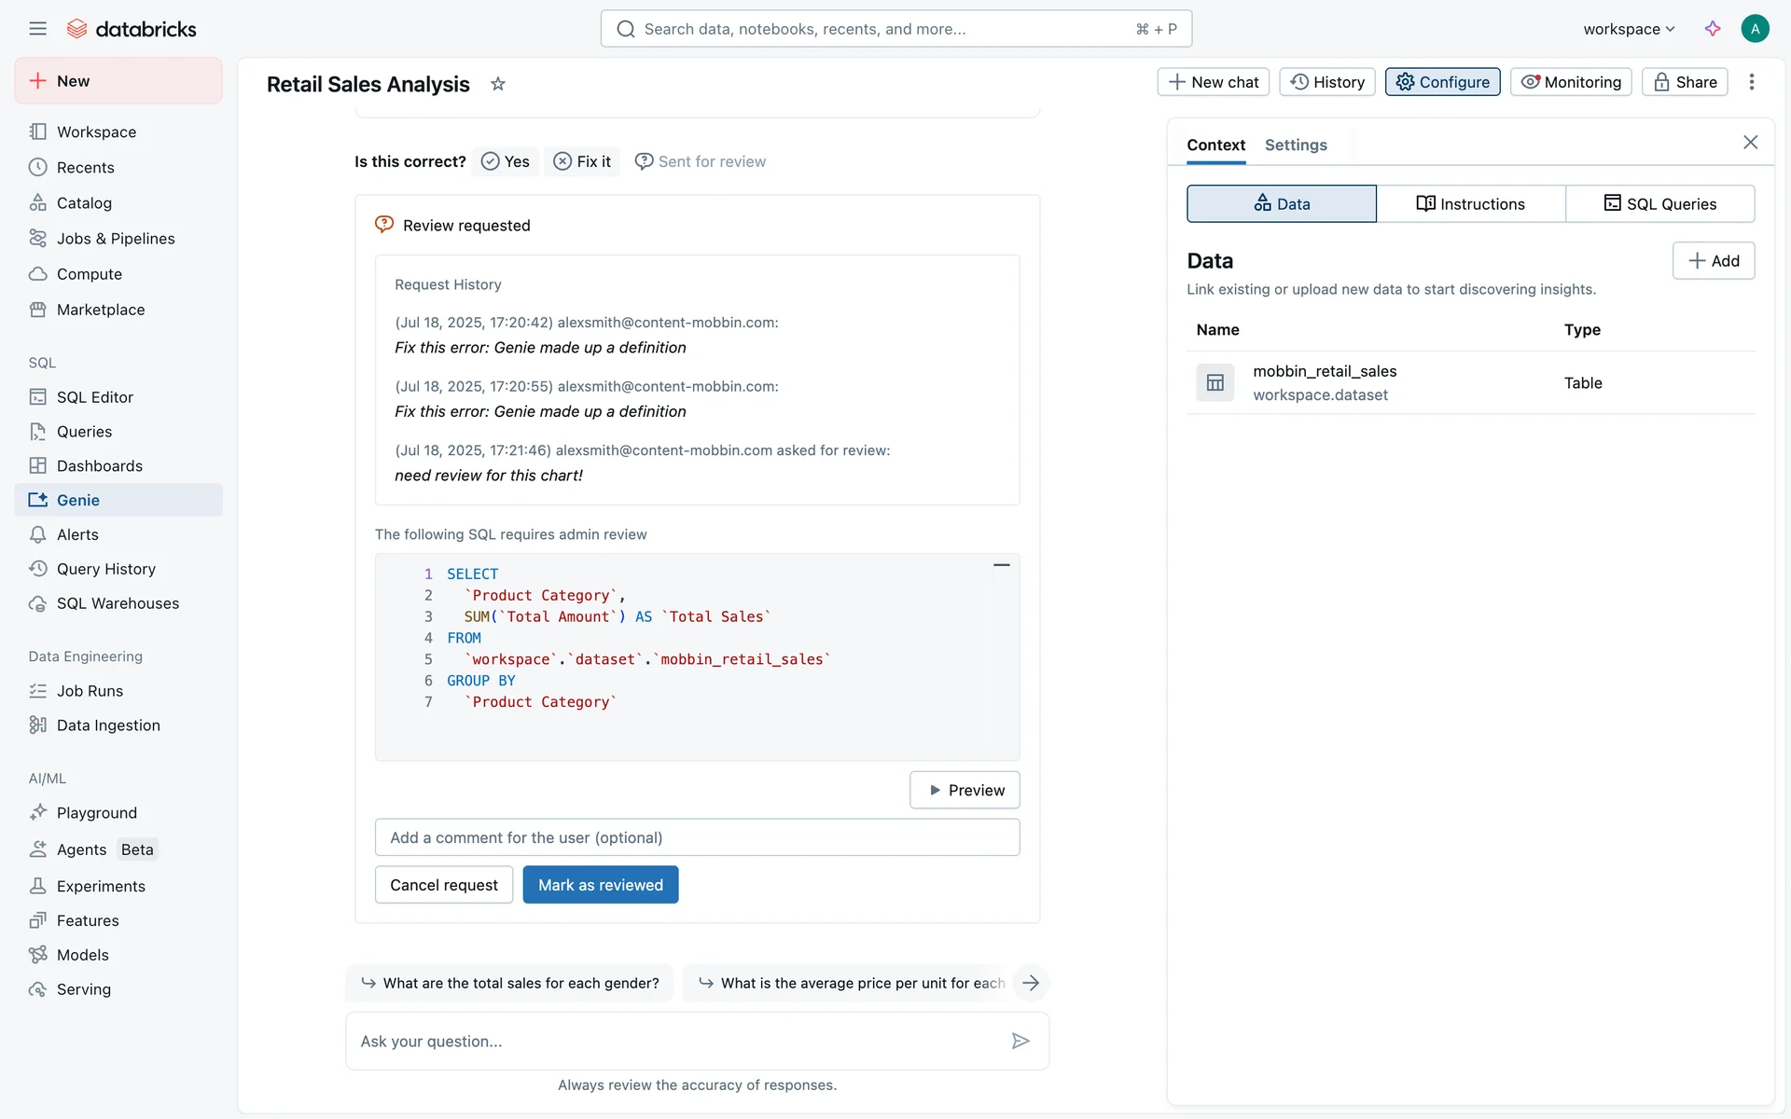Click the Preview SQL button
The image size is (1791, 1119).
tap(965, 790)
